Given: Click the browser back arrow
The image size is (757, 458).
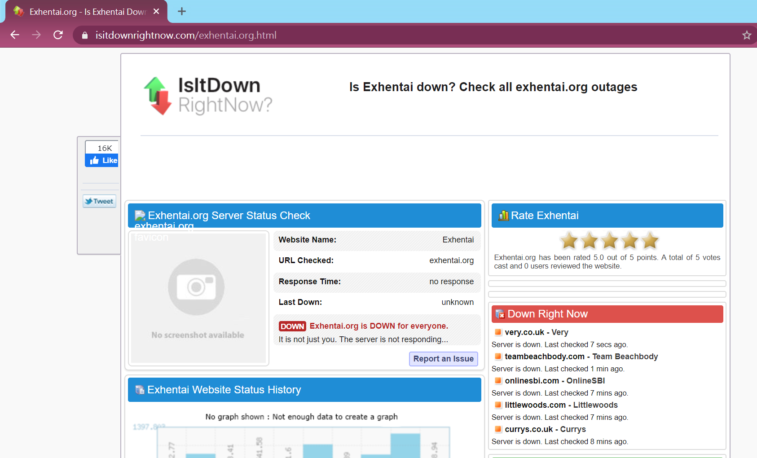Looking at the screenshot, I should (x=15, y=35).
